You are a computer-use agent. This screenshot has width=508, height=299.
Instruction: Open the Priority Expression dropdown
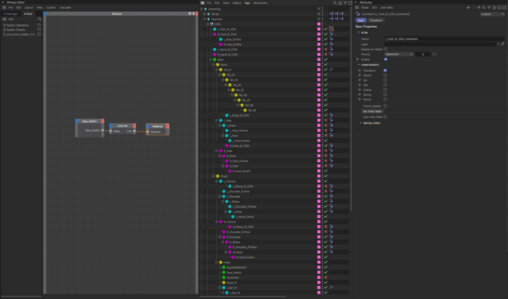tap(398, 54)
